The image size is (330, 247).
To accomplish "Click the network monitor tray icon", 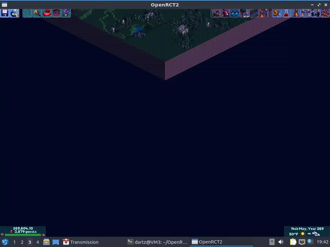I will pyautogui.click(x=302, y=242).
